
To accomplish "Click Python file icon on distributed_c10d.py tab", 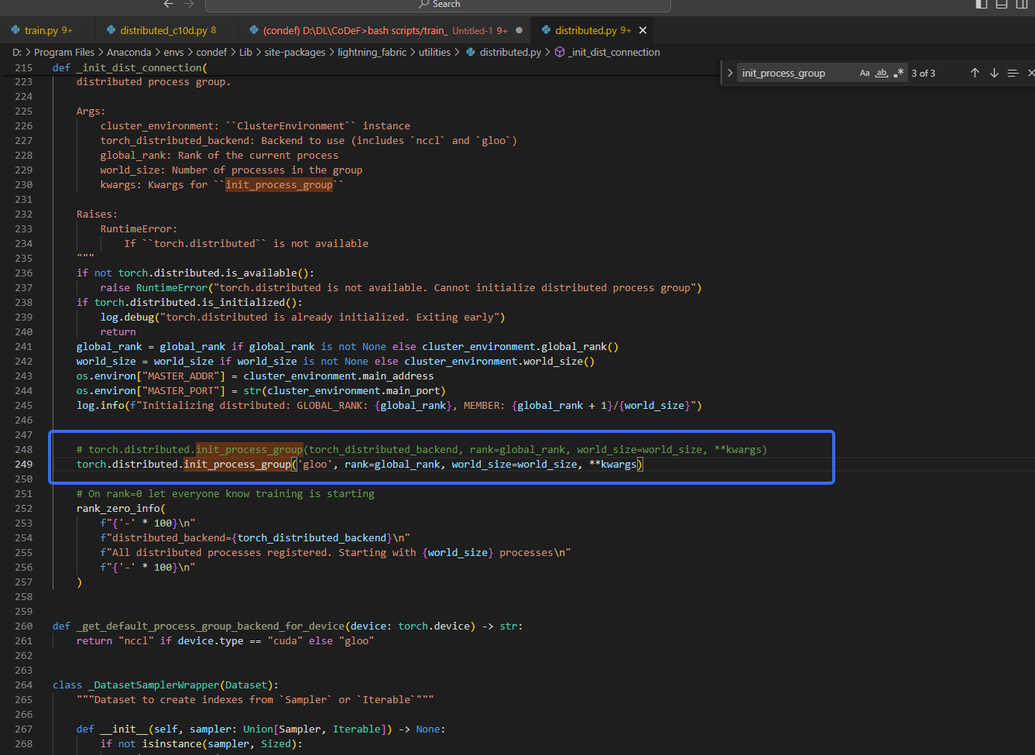I will (x=111, y=30).
